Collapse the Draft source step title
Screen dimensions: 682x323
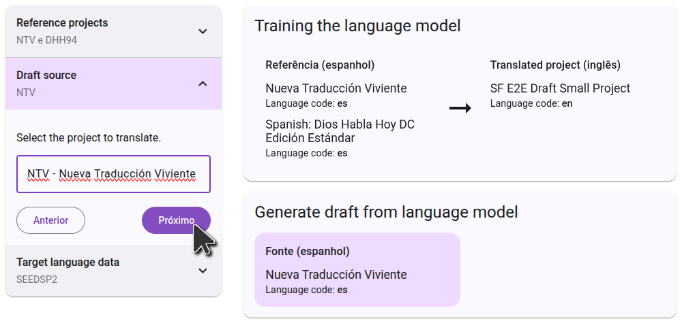(x=46, y=75)
